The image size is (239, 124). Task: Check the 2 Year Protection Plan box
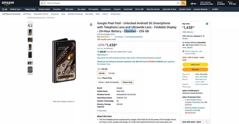click(184, 100)
